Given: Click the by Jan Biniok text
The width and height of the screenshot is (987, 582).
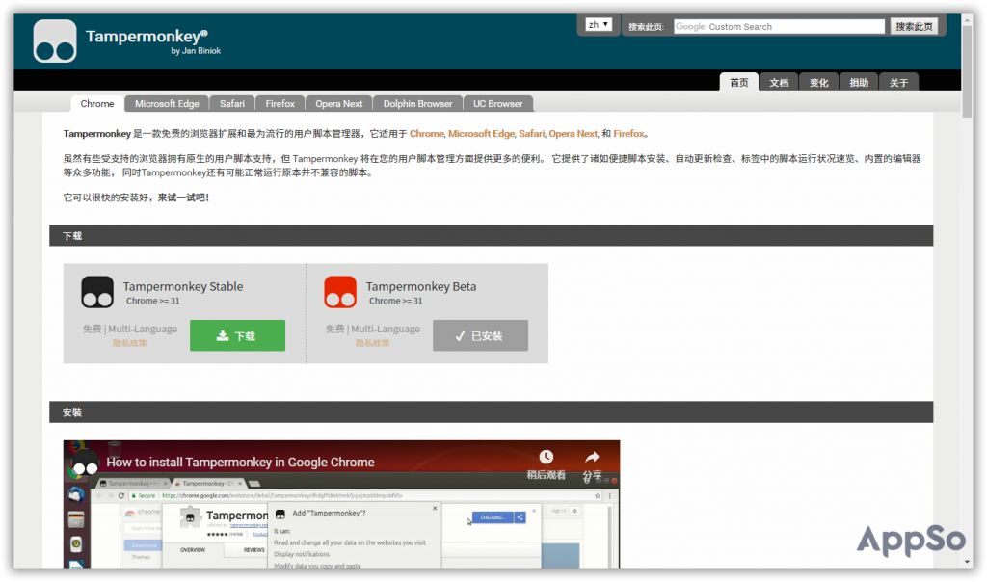Looking at the screenshot, I should coord(196,51).
